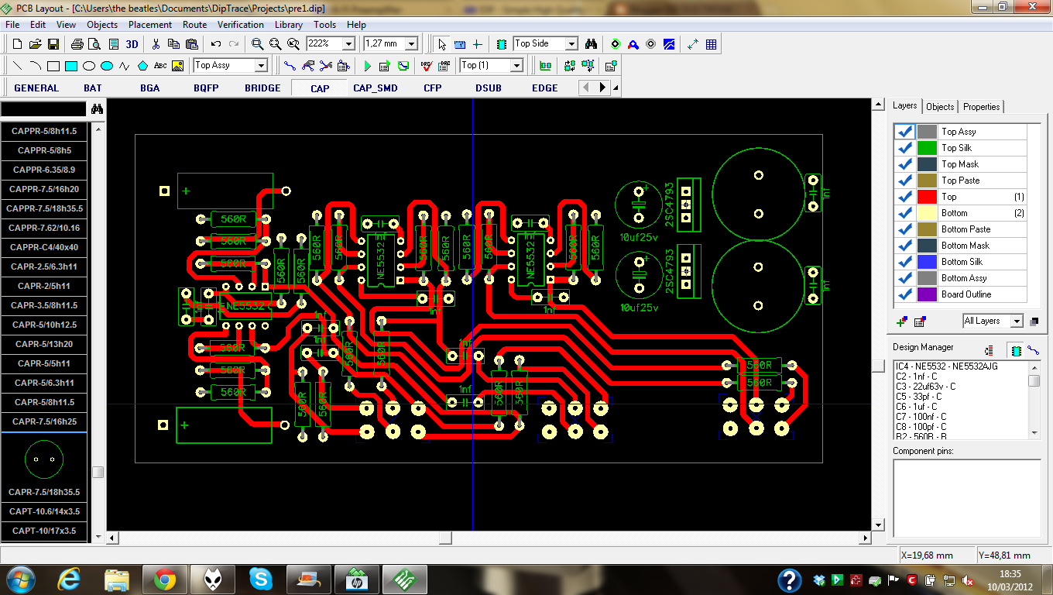Open the find component binoculars tool

tap(591, 44)
